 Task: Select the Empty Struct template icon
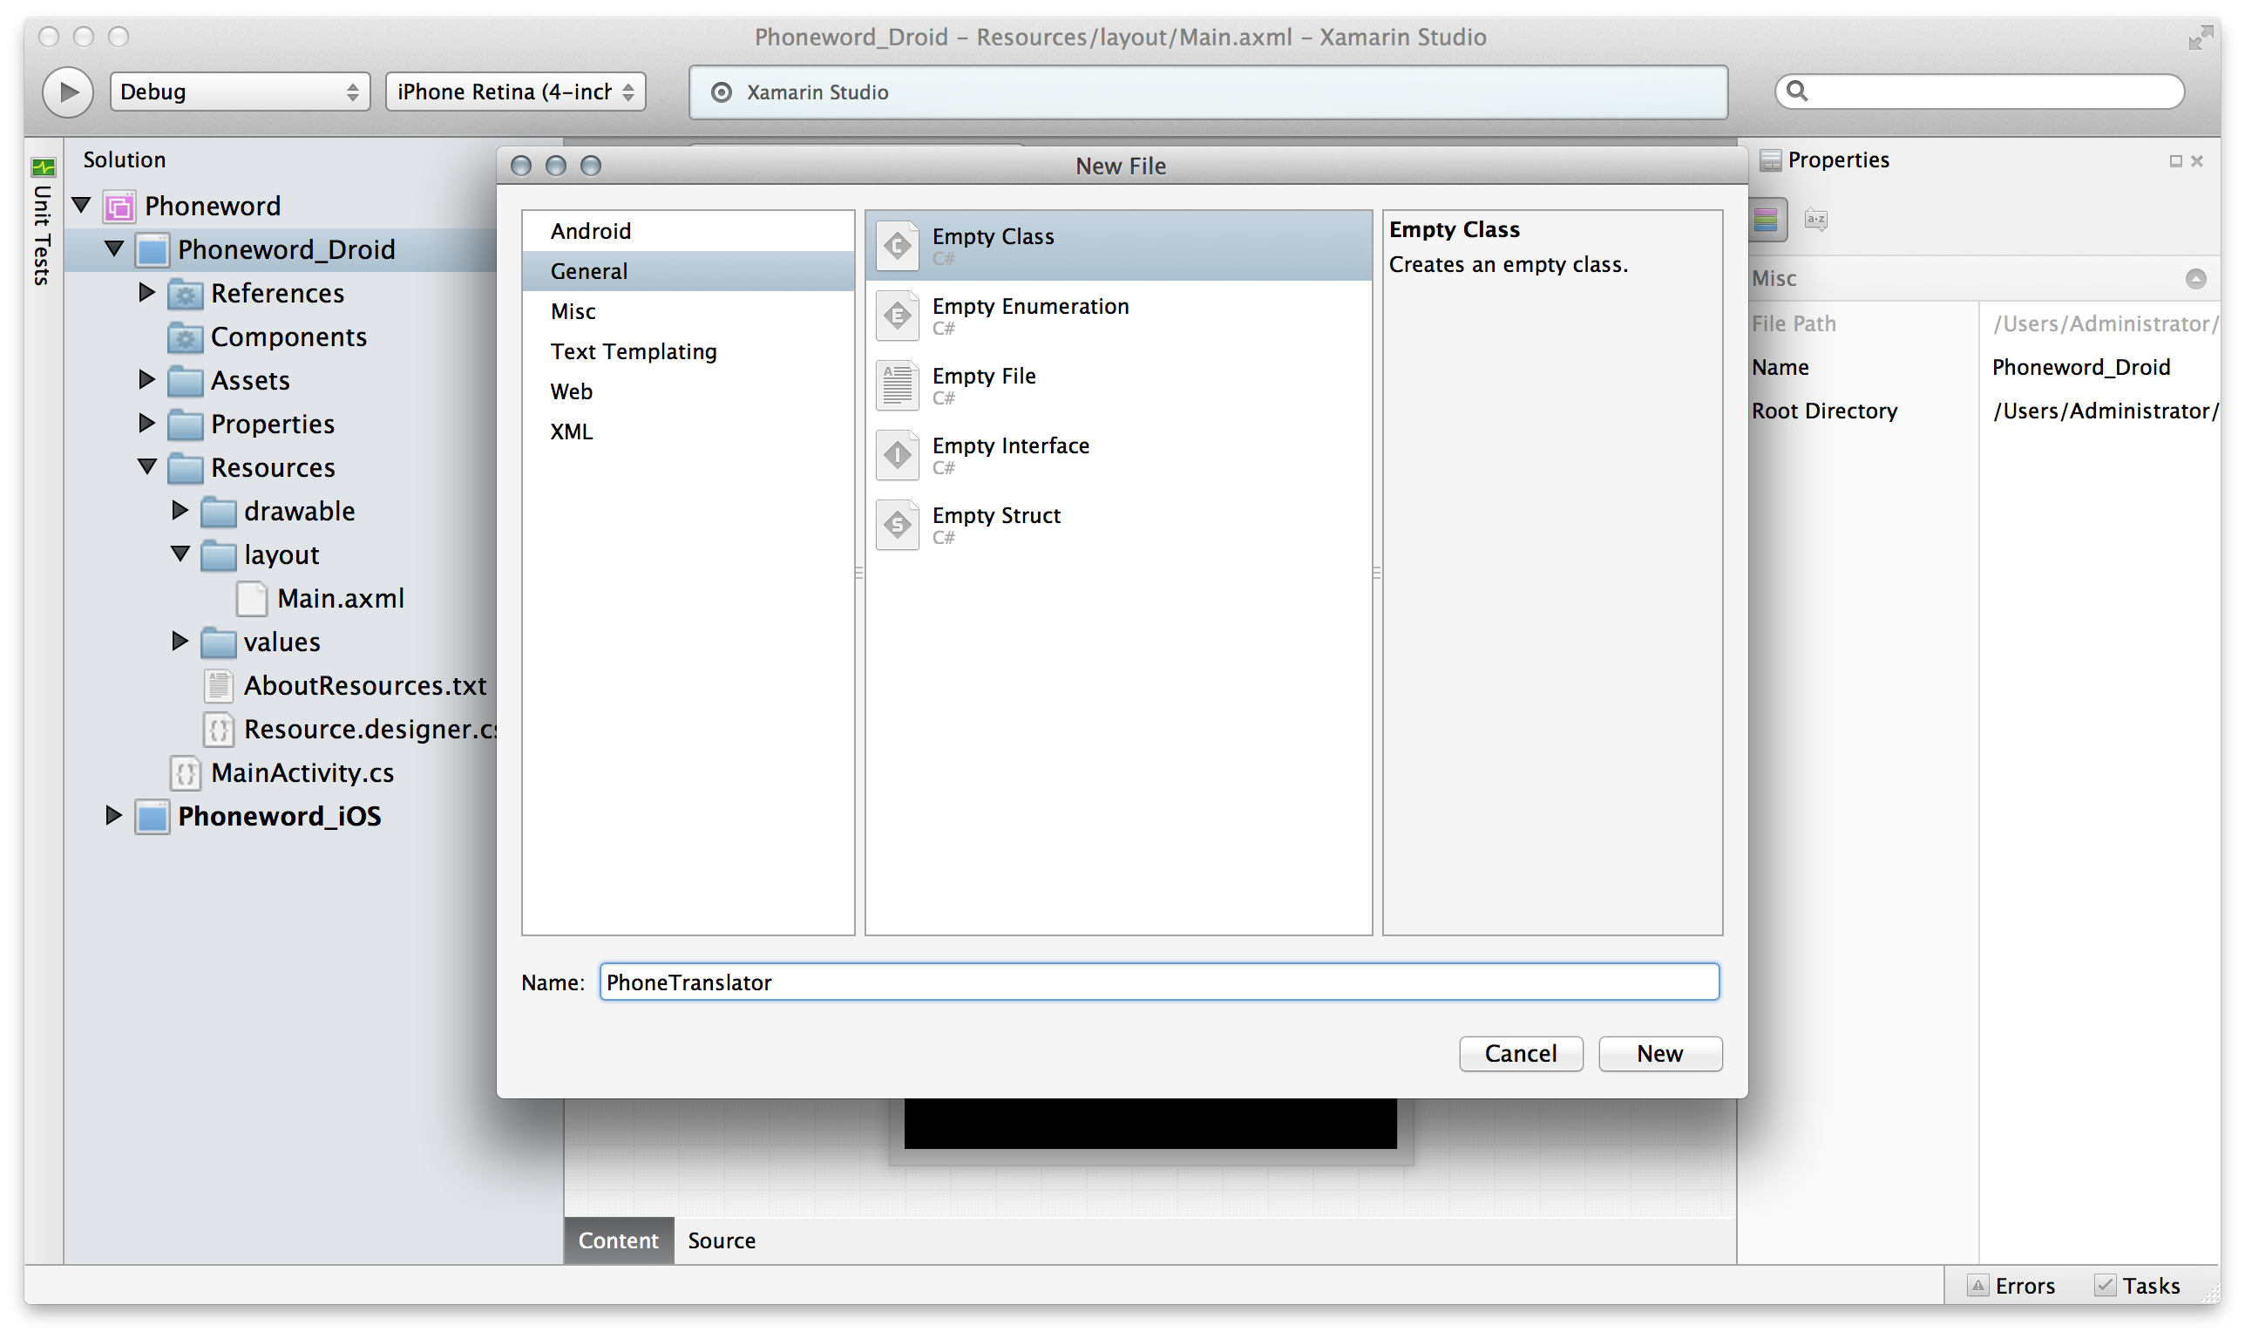pyautogui.click(x=898, y=525)
